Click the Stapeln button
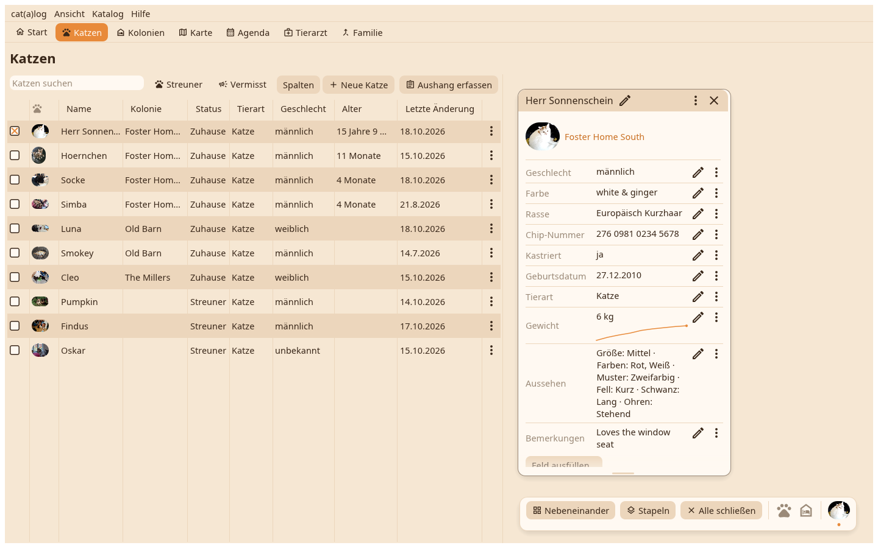This screenshot has width=878, height=548. click(x=649, y=510)
